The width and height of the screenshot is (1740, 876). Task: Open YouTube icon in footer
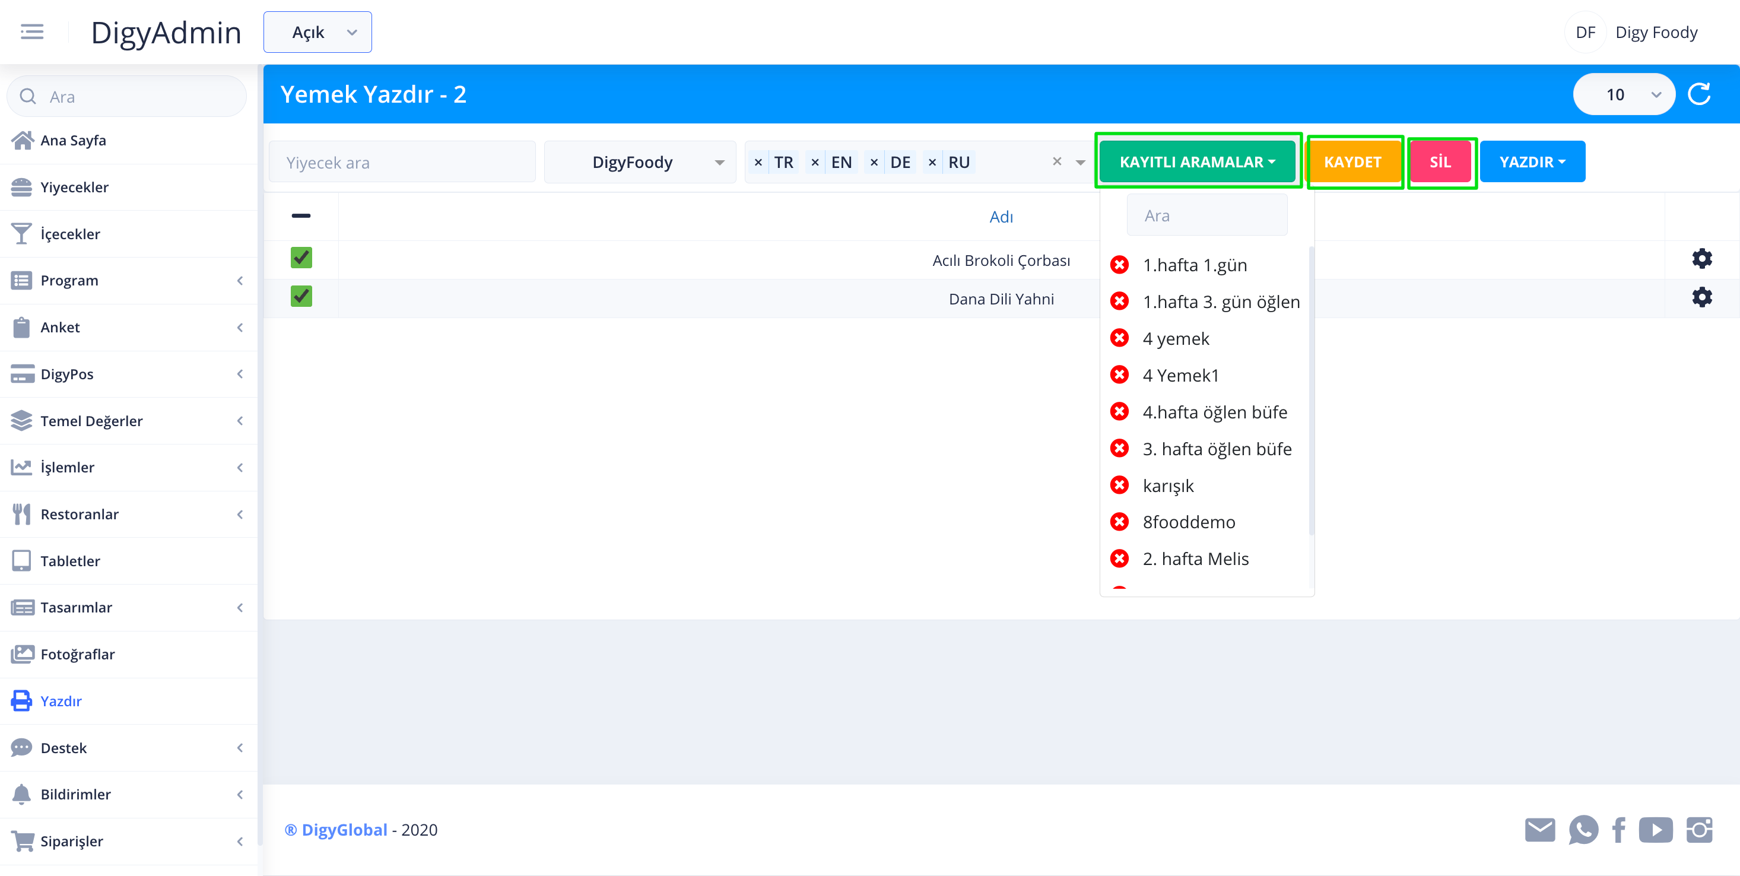tap(1655, 829)
